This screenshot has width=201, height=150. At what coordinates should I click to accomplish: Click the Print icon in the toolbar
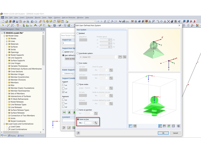coord(24,21)
